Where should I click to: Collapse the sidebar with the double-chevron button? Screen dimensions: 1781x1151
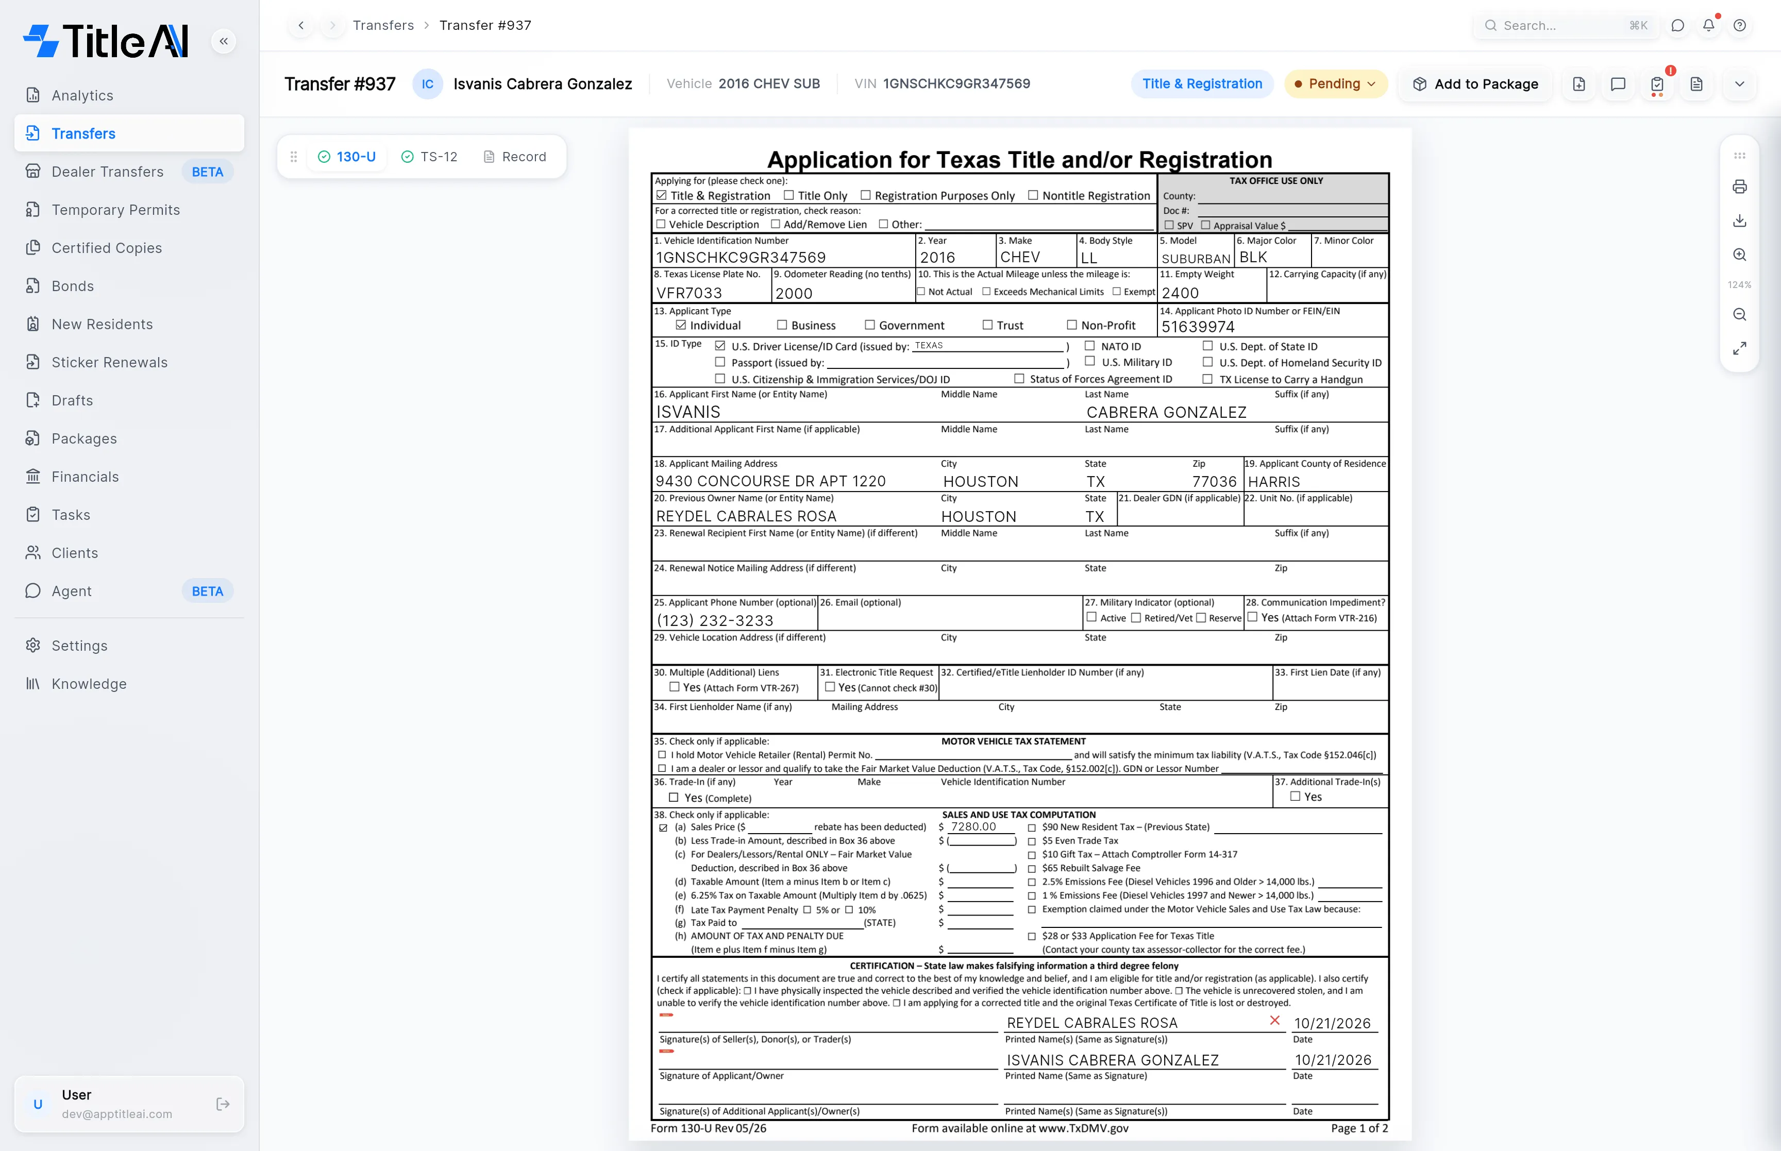[224, 41]
